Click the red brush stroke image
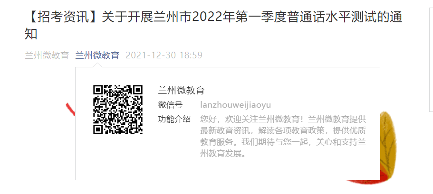 point(71,110)
